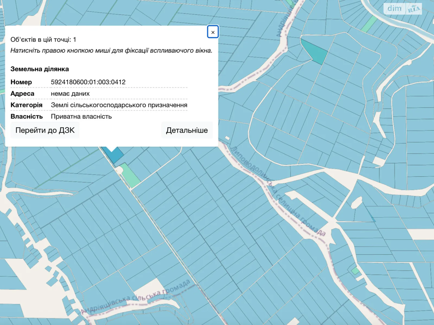434x325 pixels.
Task: Click ownership value 'Приватна власність'
Action: (81, 116)
